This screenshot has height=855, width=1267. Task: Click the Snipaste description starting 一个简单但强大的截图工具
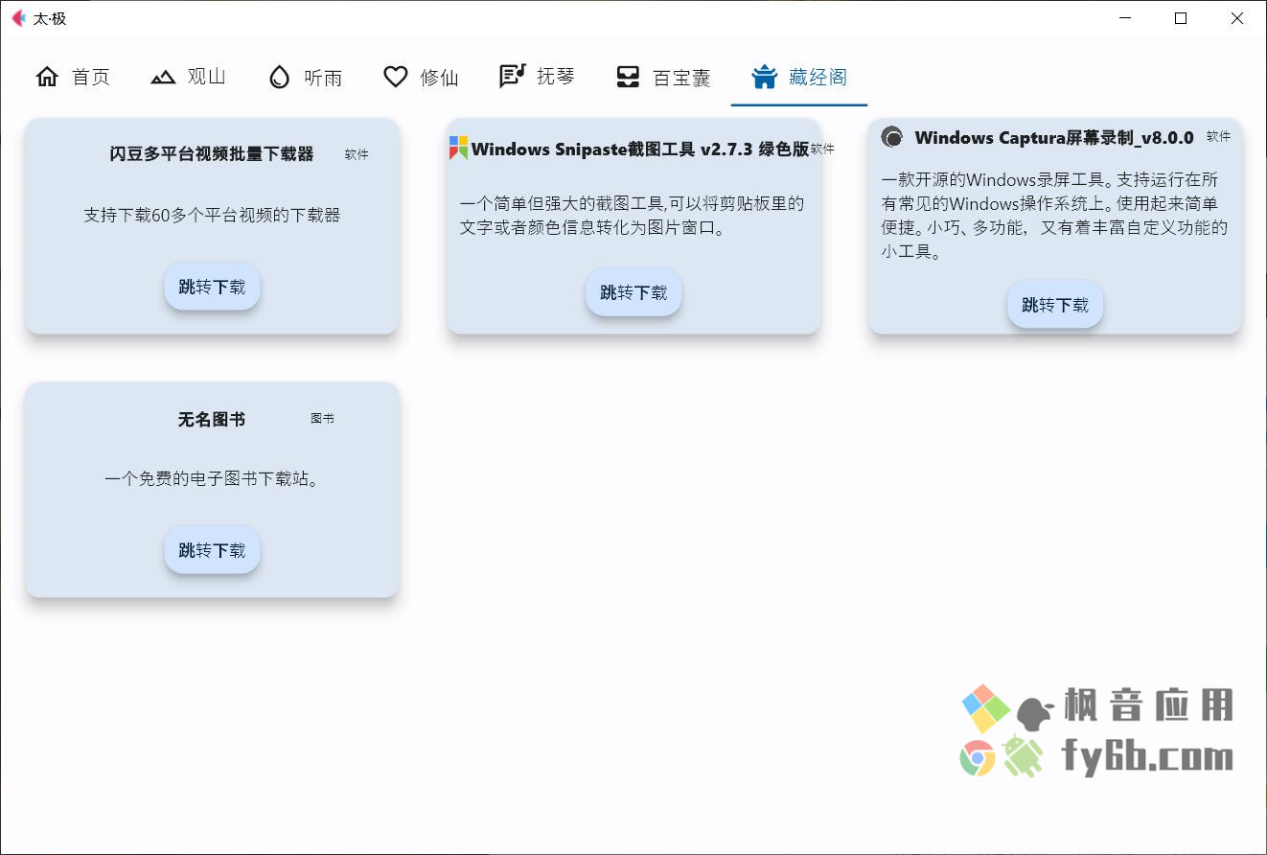tap(632, 216)
